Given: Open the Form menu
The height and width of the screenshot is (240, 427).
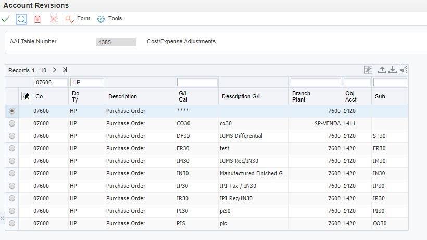Looking at the screenshot, I should (x=78, y=19).
